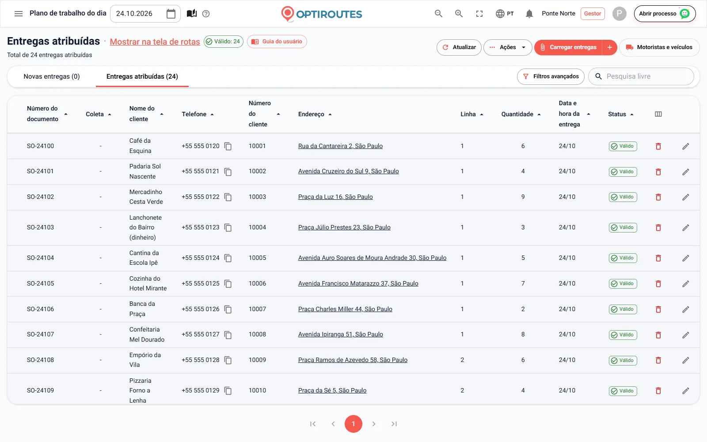Open the hamburger main menu
707x442 pixels.
19,14
